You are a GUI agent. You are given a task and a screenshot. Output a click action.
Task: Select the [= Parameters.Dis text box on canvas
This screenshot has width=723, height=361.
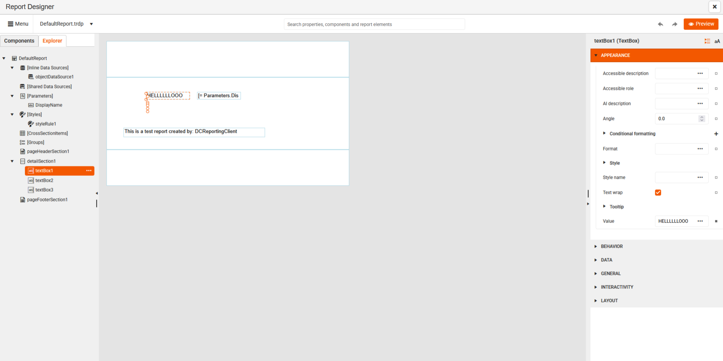(x=219, y=96)
